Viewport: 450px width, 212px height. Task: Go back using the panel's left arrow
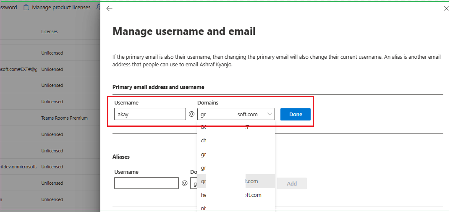point(109,9)
